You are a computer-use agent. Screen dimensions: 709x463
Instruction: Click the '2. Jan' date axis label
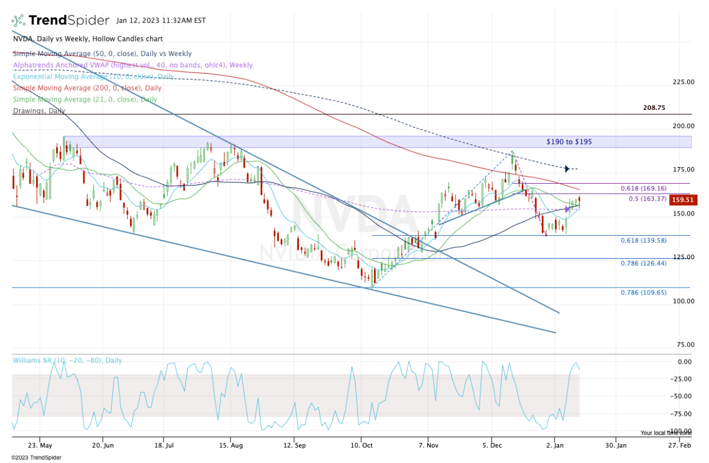(x=555, y=447)
